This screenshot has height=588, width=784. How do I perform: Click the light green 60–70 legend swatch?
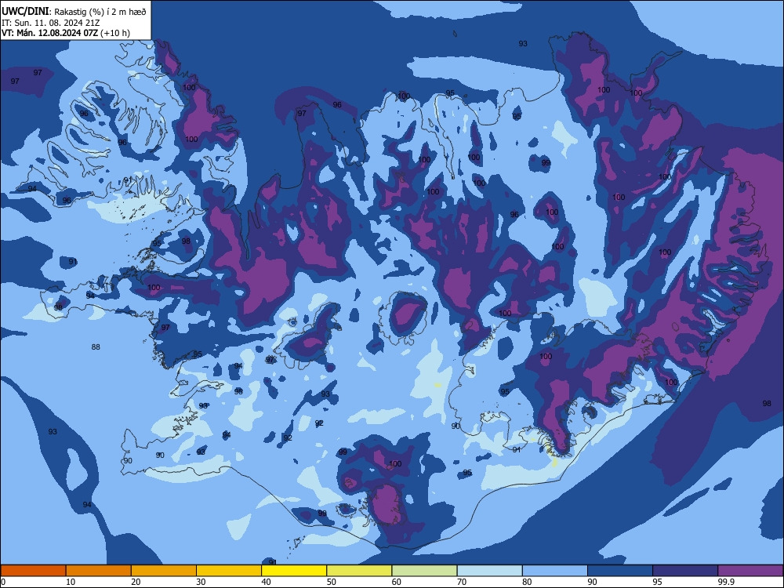tap(424, 571)
